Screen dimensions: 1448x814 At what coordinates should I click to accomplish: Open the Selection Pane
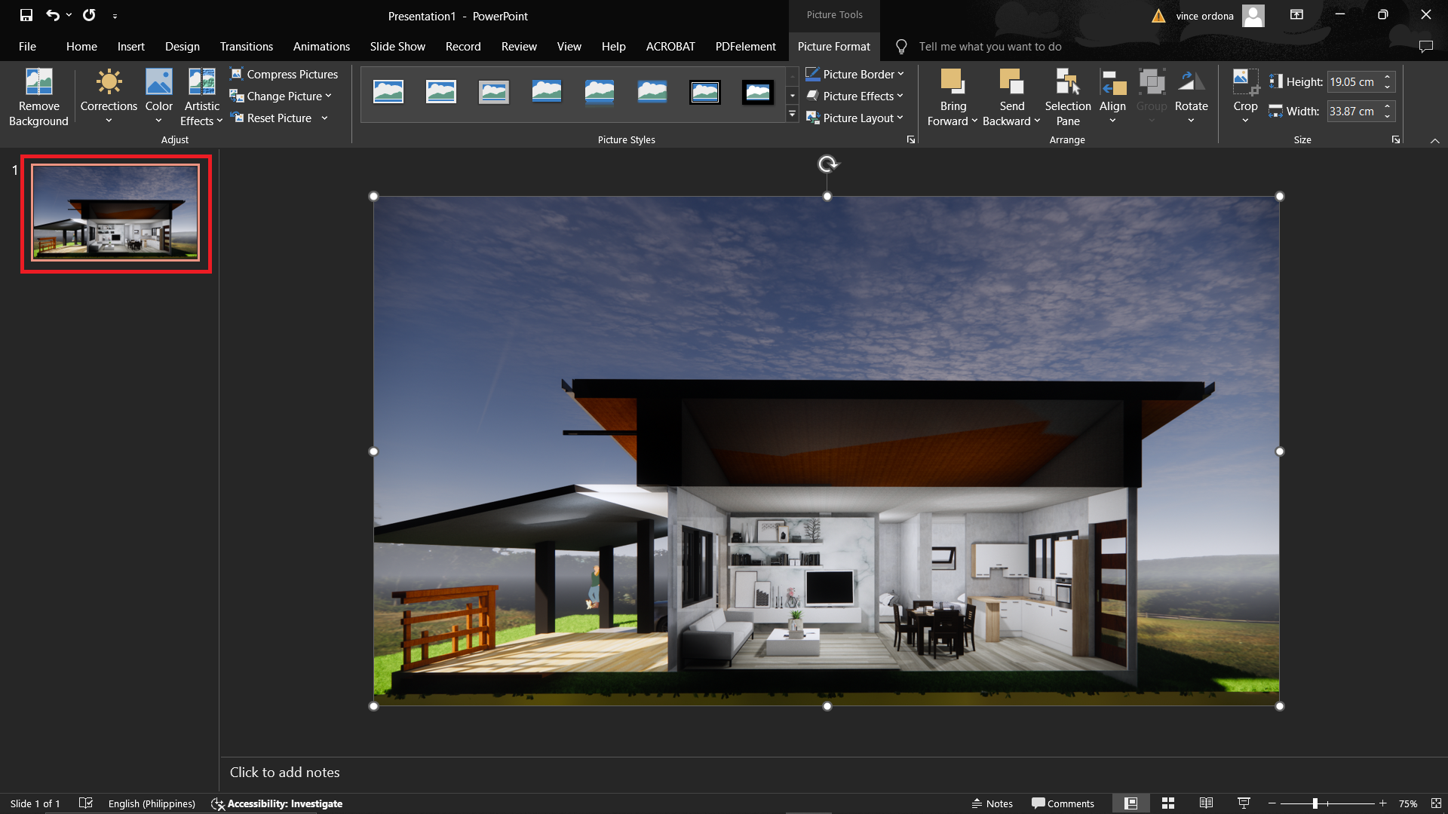[x=1068, y=97]
